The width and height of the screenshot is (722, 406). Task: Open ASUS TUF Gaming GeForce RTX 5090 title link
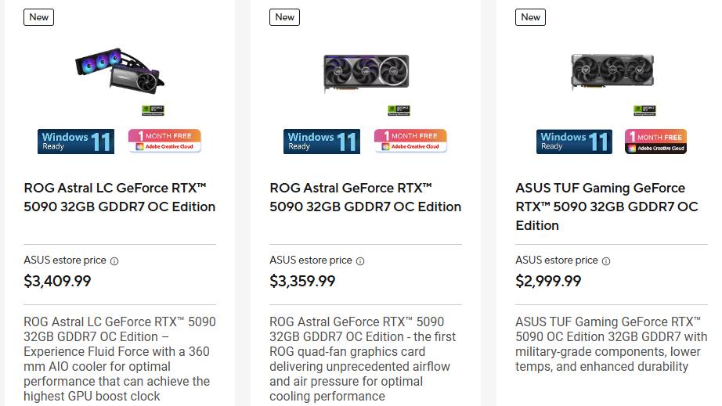click(x=606, y=207)
